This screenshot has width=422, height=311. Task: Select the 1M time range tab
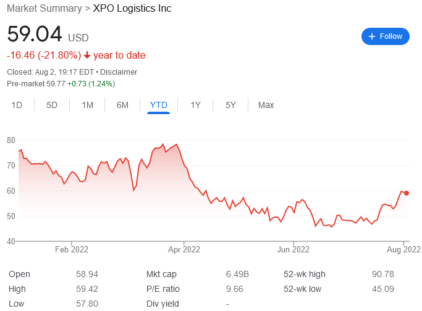87,105
